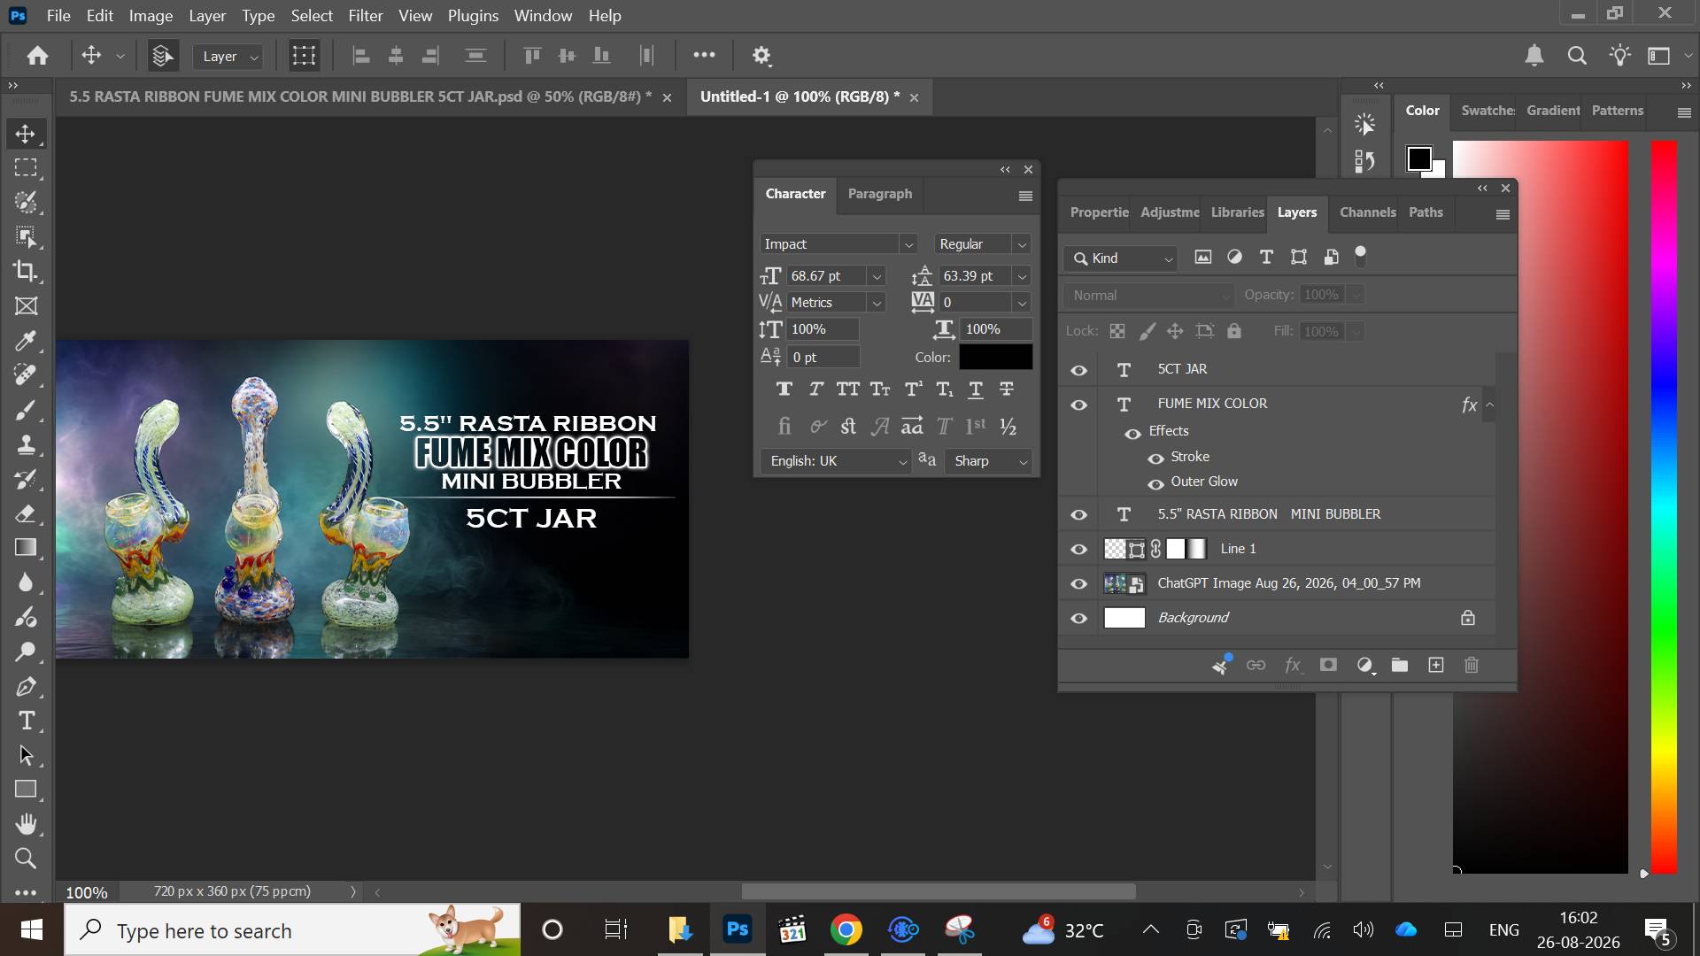
Task: Select the Eraser tool
Action: [26, 513]
